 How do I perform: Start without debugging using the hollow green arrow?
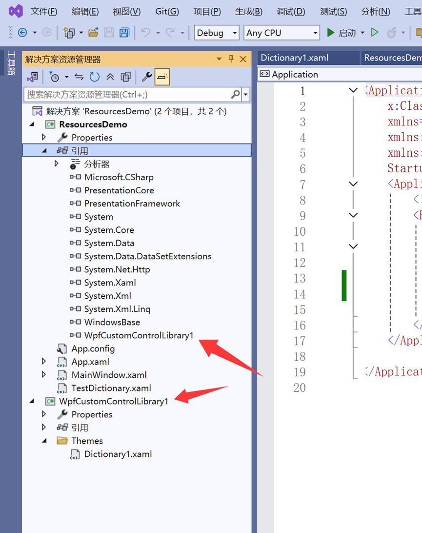click(x=374, y=33)
